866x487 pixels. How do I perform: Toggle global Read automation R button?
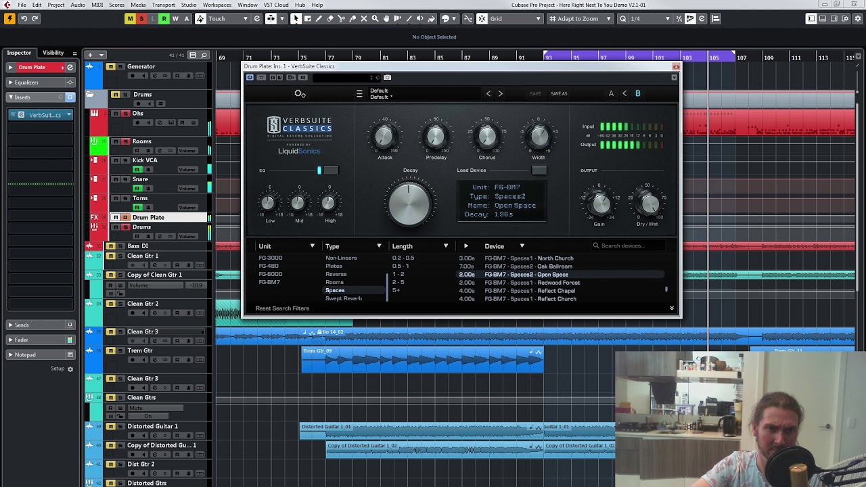(x=164, y=19)
